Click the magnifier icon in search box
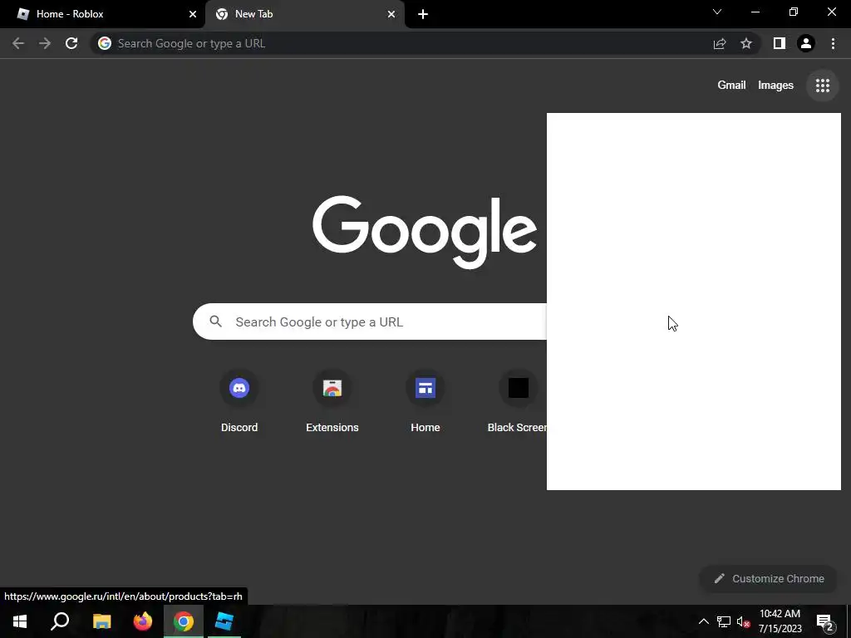 point(215,321)
